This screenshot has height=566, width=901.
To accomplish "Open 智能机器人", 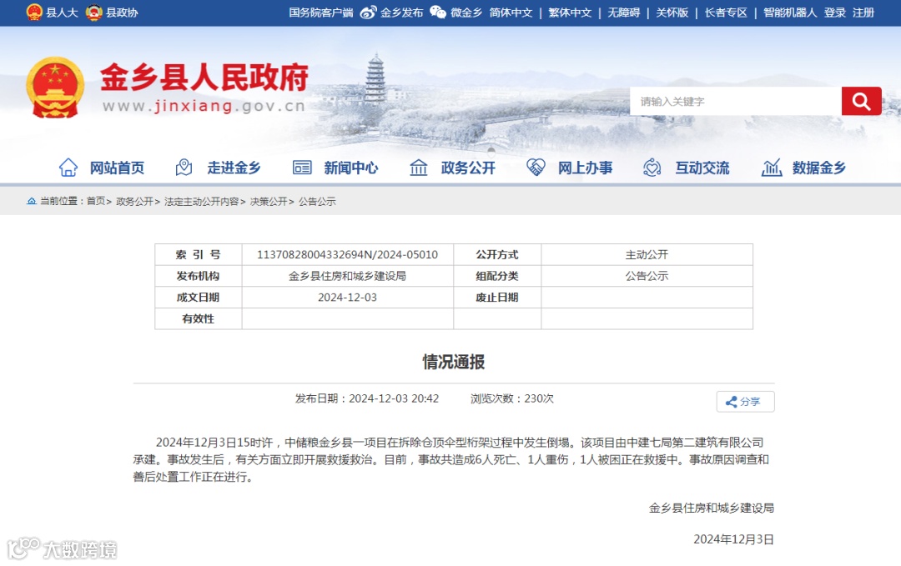I will (790, 13).
